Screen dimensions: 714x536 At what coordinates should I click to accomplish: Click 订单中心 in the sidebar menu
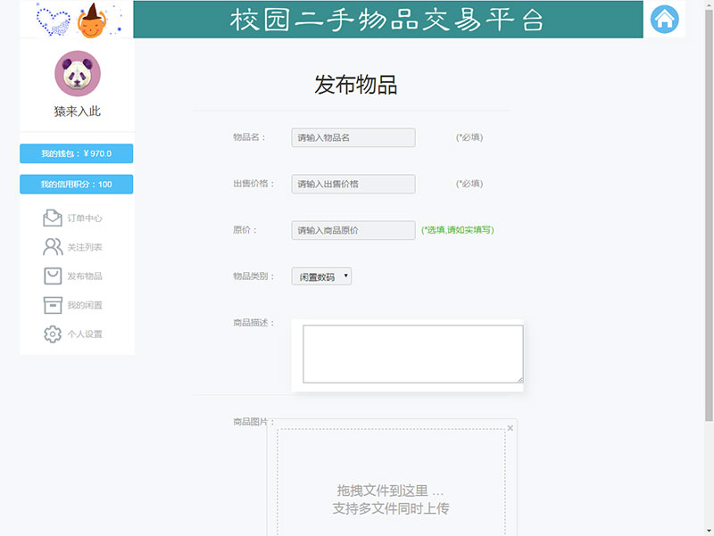pos(87,217)
